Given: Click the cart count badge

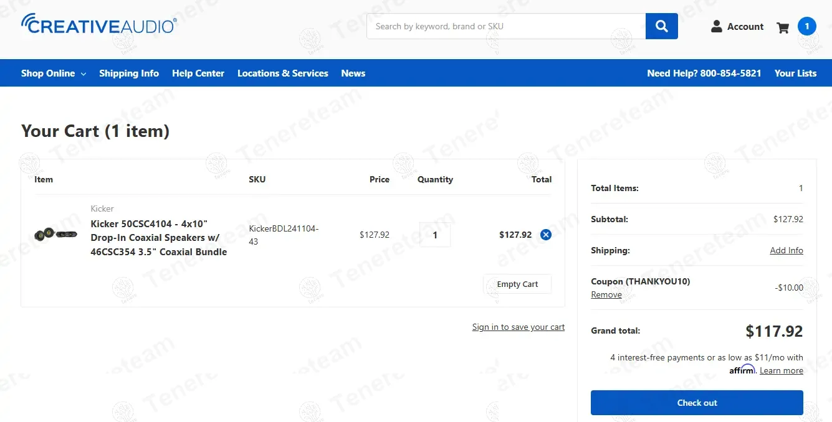Looking at the screenshot, I should tap(806, 26).
